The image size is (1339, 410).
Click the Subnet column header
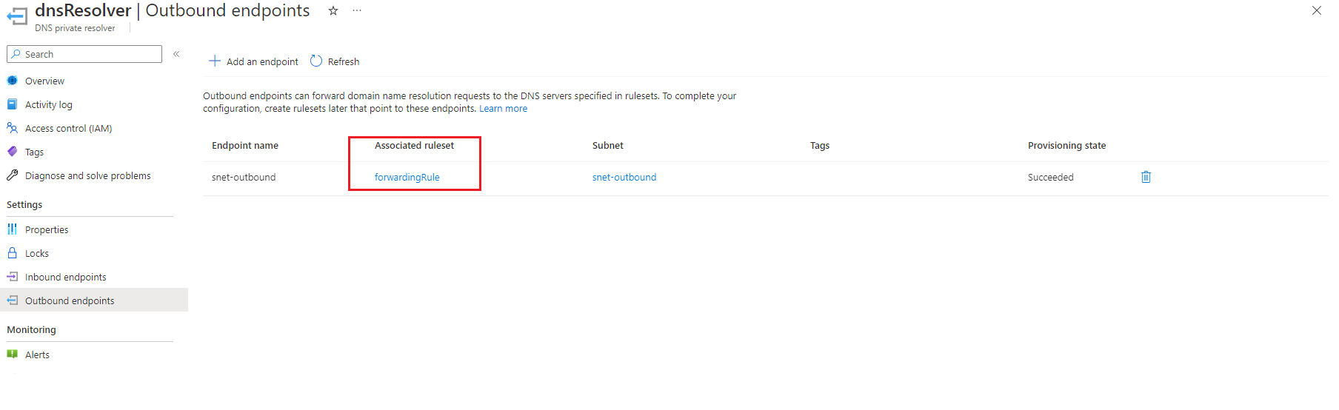click(608, 145)
